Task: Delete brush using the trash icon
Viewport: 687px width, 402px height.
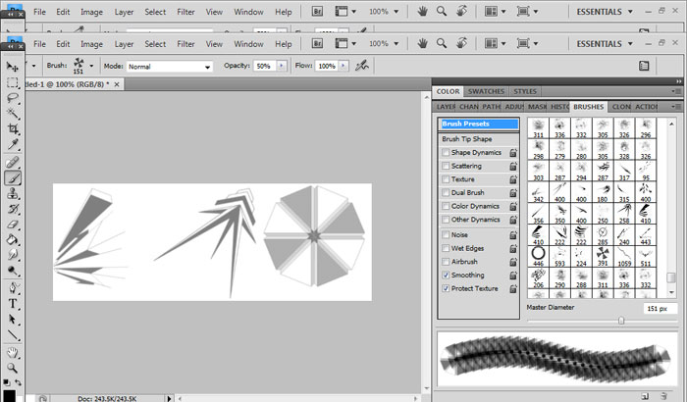Action: (x=663, y=396)
